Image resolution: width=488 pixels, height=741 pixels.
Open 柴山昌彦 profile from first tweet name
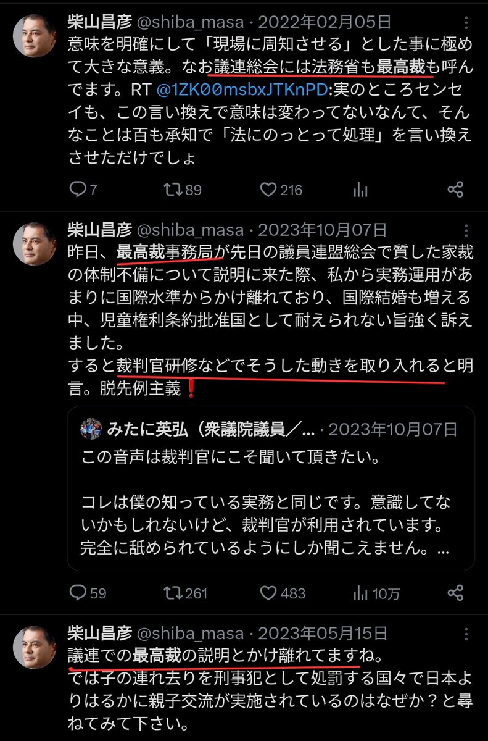99,22
